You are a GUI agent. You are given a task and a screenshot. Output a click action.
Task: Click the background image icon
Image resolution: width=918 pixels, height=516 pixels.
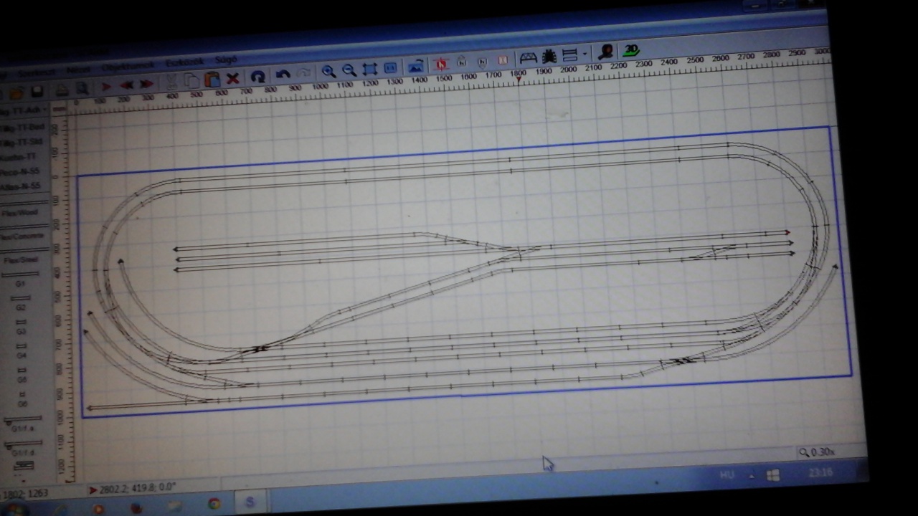tap(416, 67)
